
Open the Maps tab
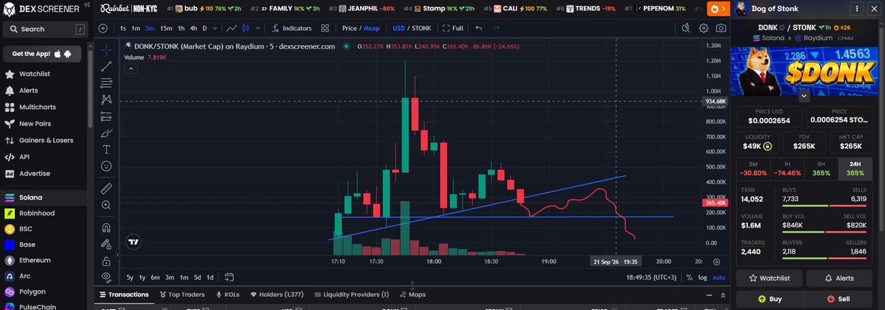[x=413, y=295]
